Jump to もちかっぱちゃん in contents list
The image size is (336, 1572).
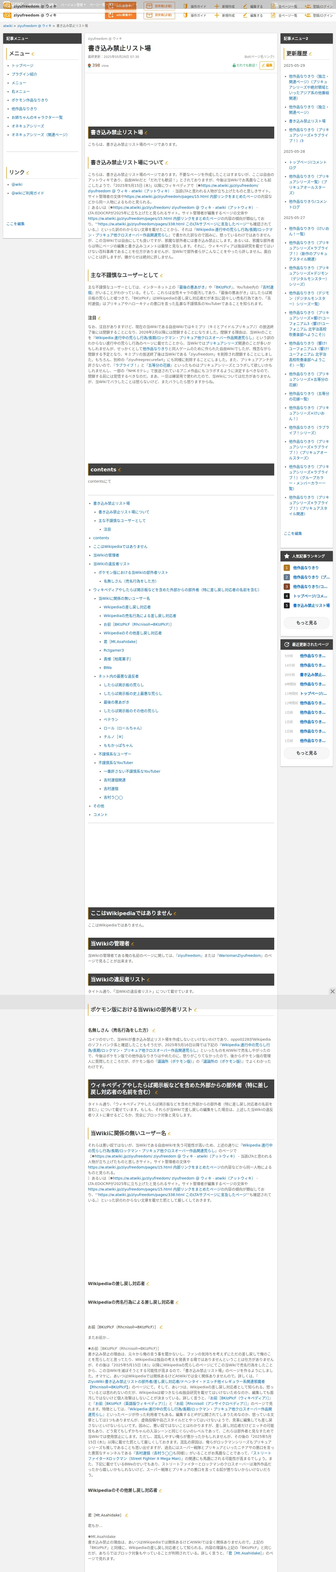pyautogui.click(x=118, y=745)
